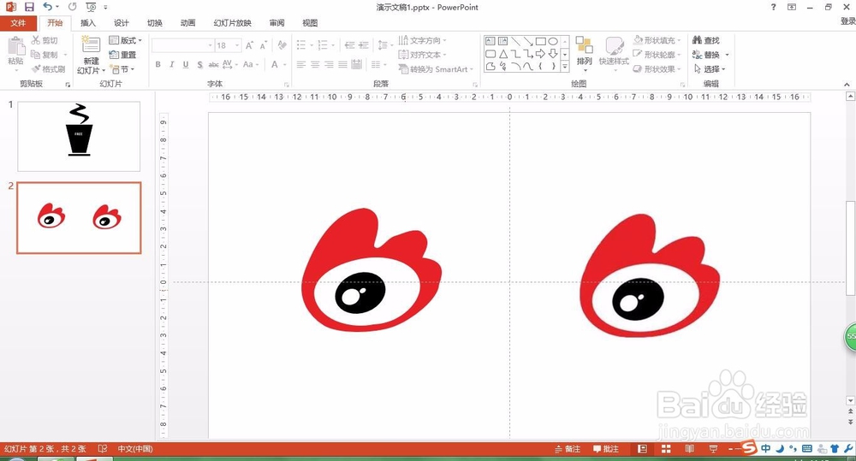The width and height of the screenshot is (856, 461).
Task: Expand the Layout dropdown
Action: point(125,40)
